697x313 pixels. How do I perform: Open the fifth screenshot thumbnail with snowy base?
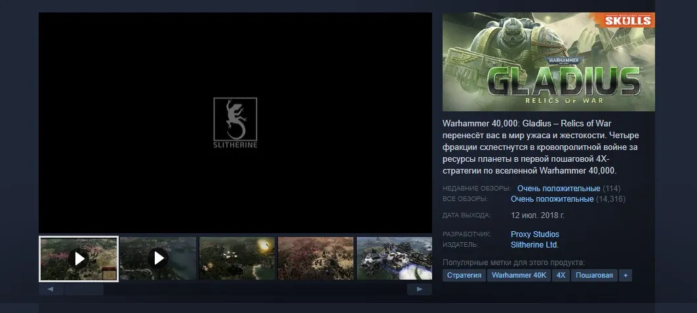coord(394,259)
